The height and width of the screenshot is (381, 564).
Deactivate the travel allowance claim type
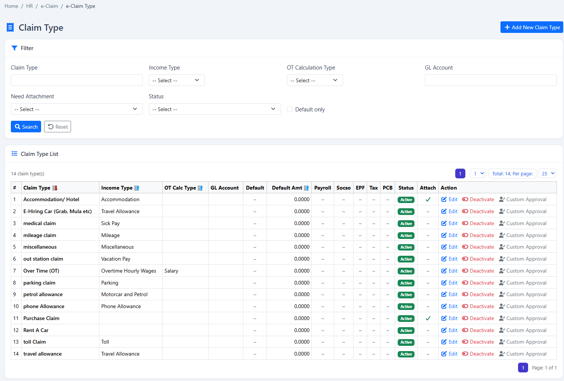(478, 354)
